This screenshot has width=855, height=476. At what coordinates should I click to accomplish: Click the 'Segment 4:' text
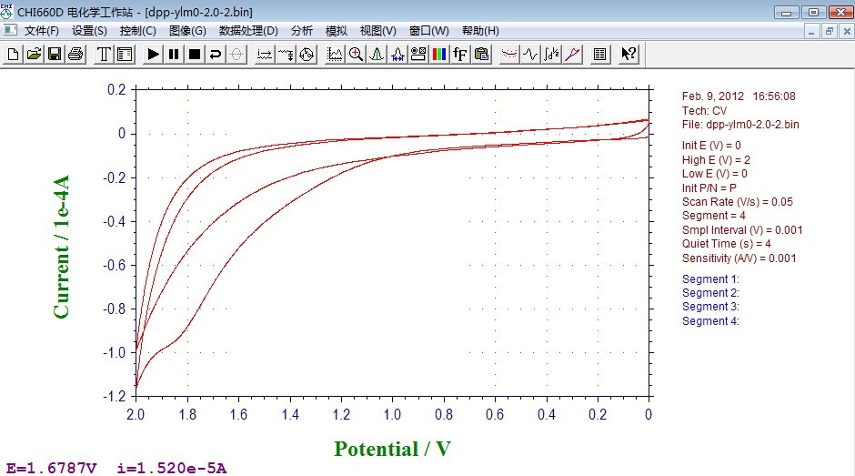[710, 321]
